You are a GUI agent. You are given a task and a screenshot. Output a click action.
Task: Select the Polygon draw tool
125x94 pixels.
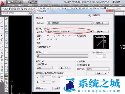[2, 29]
